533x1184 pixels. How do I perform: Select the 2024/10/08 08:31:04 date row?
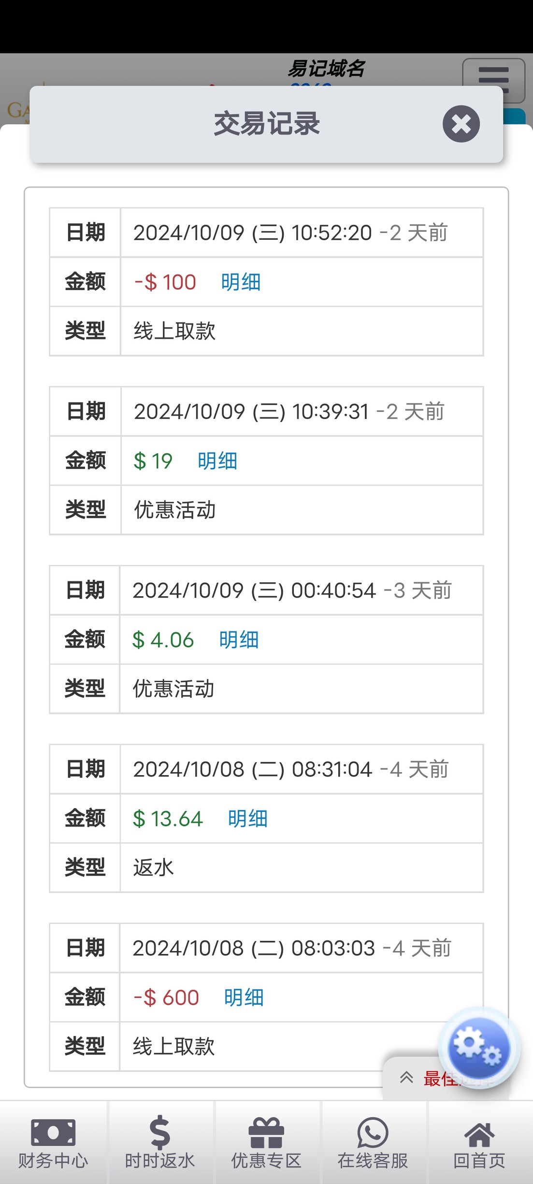[x=290, y=769]
